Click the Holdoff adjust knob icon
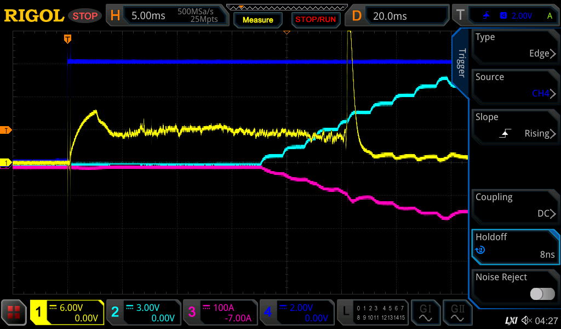The image size is (561, 329). (x=480, y=250)
